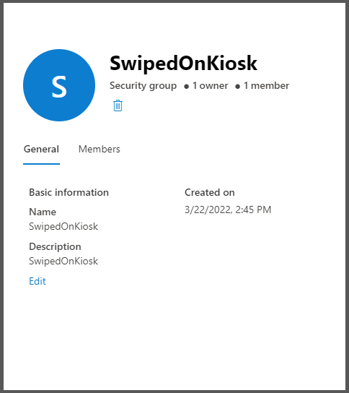Viewport: 349px width, 393px height.
Task: Click the Basic information heading
Action: [x=69, y=192]
